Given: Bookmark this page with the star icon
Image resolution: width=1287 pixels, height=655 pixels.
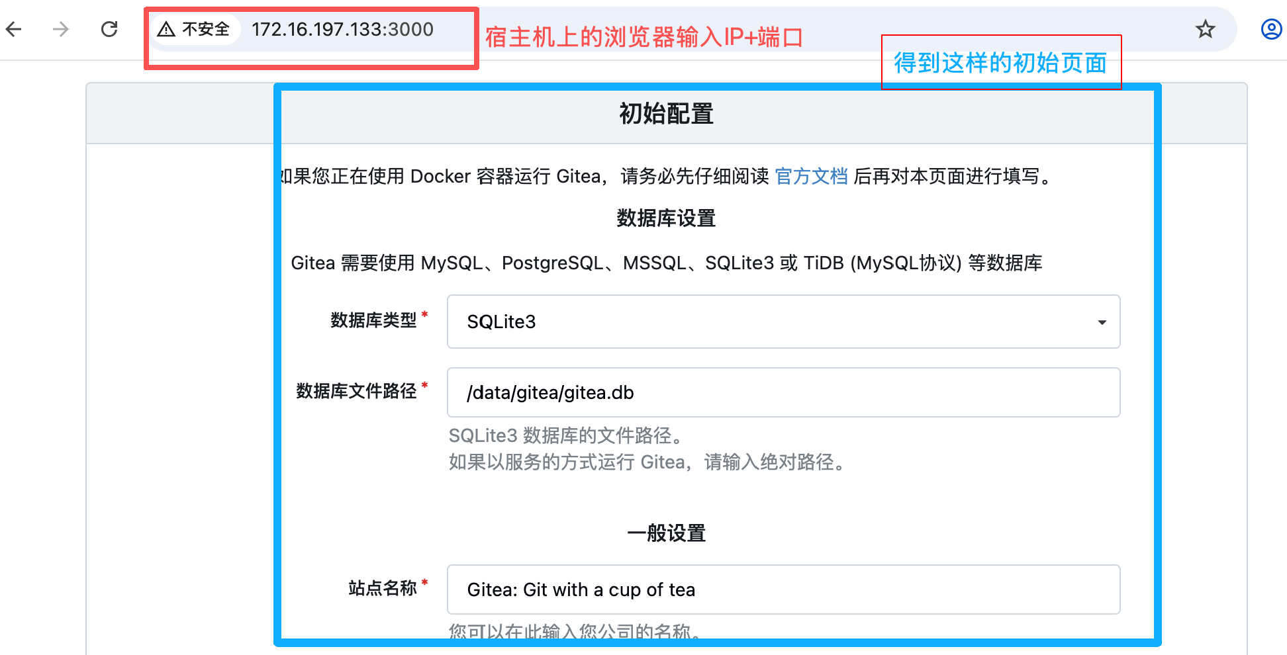Looking at the screenshot, I should point(1205,29).
